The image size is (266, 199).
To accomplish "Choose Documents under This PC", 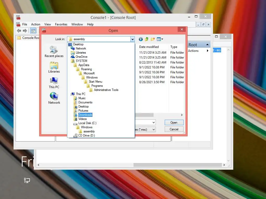I will [85, 102].
